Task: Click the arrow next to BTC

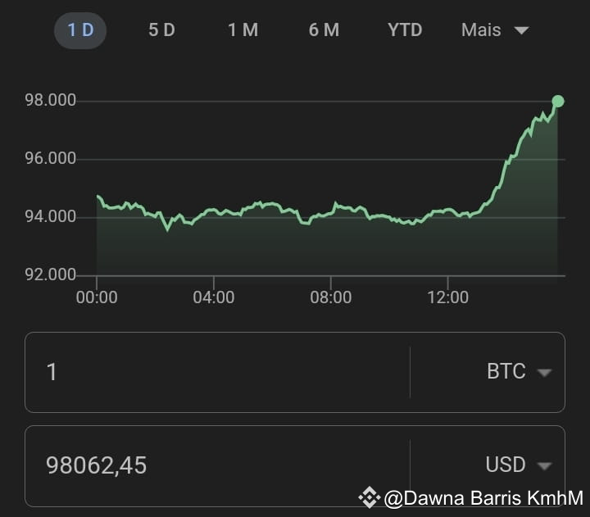Action: [x=544, y=373]
